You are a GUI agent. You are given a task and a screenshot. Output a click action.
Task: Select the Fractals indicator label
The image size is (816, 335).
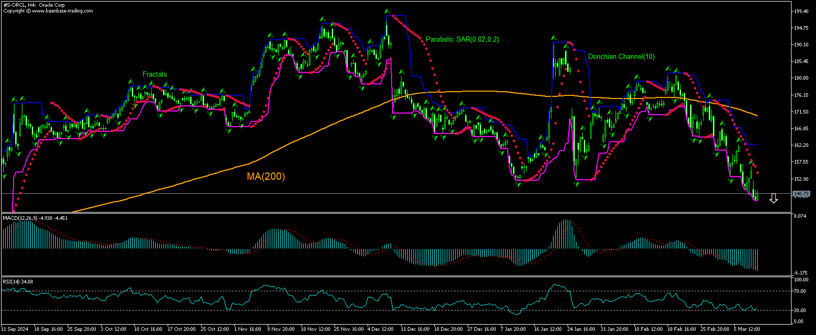click(x=155, y=75)
